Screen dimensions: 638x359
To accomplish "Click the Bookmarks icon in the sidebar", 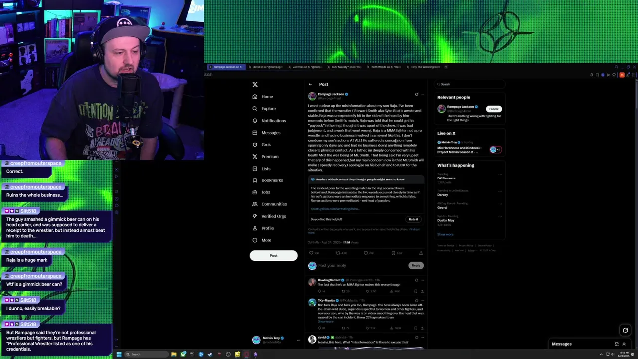I will click(255, 180).
